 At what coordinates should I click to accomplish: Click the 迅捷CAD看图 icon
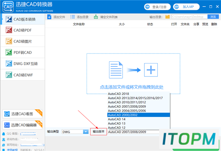[7, 114]
